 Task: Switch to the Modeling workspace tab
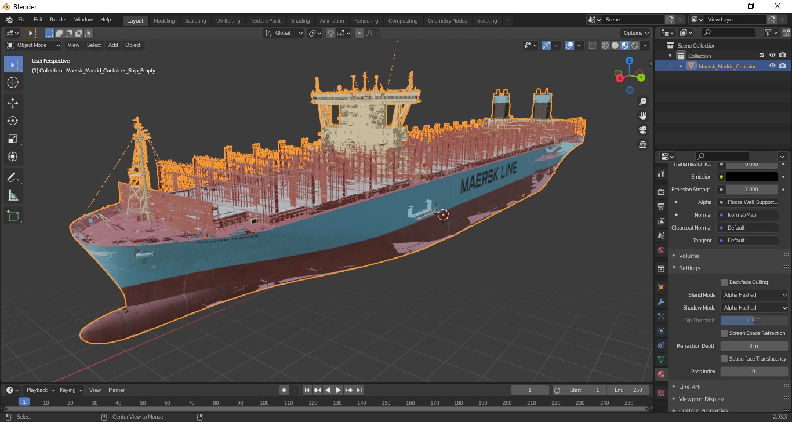pyautogui.click(x=164, y=21)
